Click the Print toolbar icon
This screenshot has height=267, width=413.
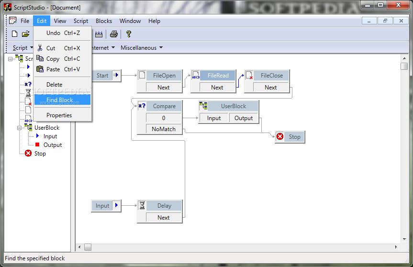coord(114,34)
